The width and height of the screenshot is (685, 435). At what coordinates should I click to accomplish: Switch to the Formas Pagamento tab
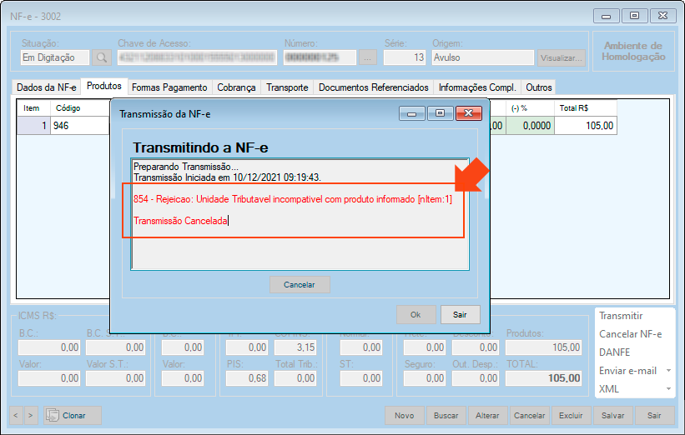click(169, 87)
